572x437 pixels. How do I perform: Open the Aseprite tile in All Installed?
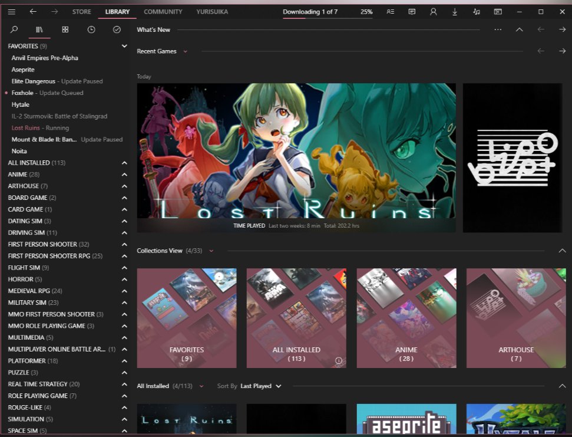406,419
